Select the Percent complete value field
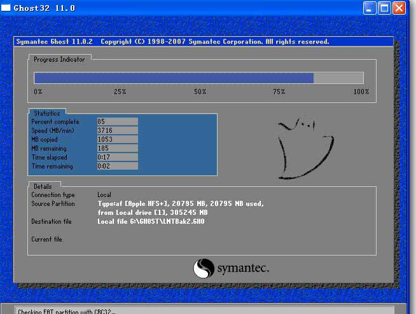The image size is (416, 314). tap(116, 121)
